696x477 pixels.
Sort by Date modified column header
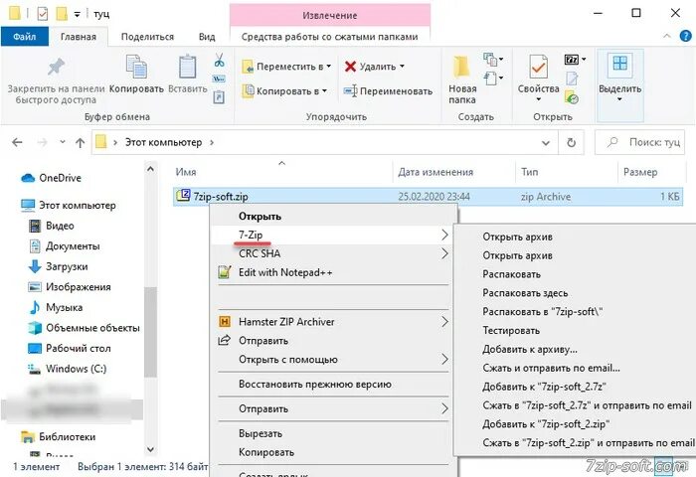(x=435, y=172)
